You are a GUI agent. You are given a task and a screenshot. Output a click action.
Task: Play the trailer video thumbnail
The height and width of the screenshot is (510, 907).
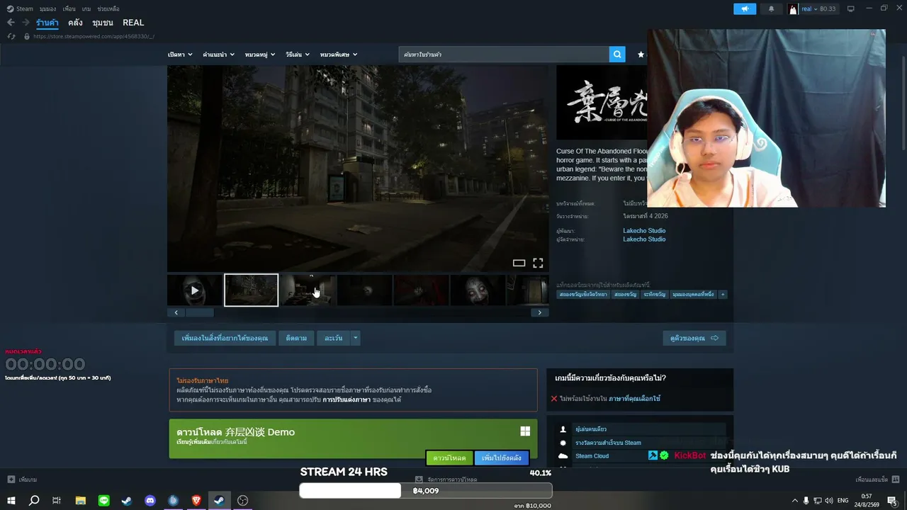point(195,290)
